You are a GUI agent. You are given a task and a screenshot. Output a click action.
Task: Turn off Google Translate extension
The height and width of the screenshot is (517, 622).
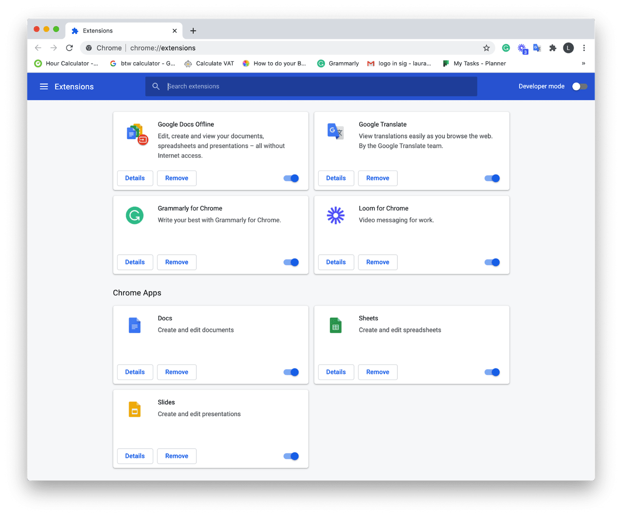point(492,178)
